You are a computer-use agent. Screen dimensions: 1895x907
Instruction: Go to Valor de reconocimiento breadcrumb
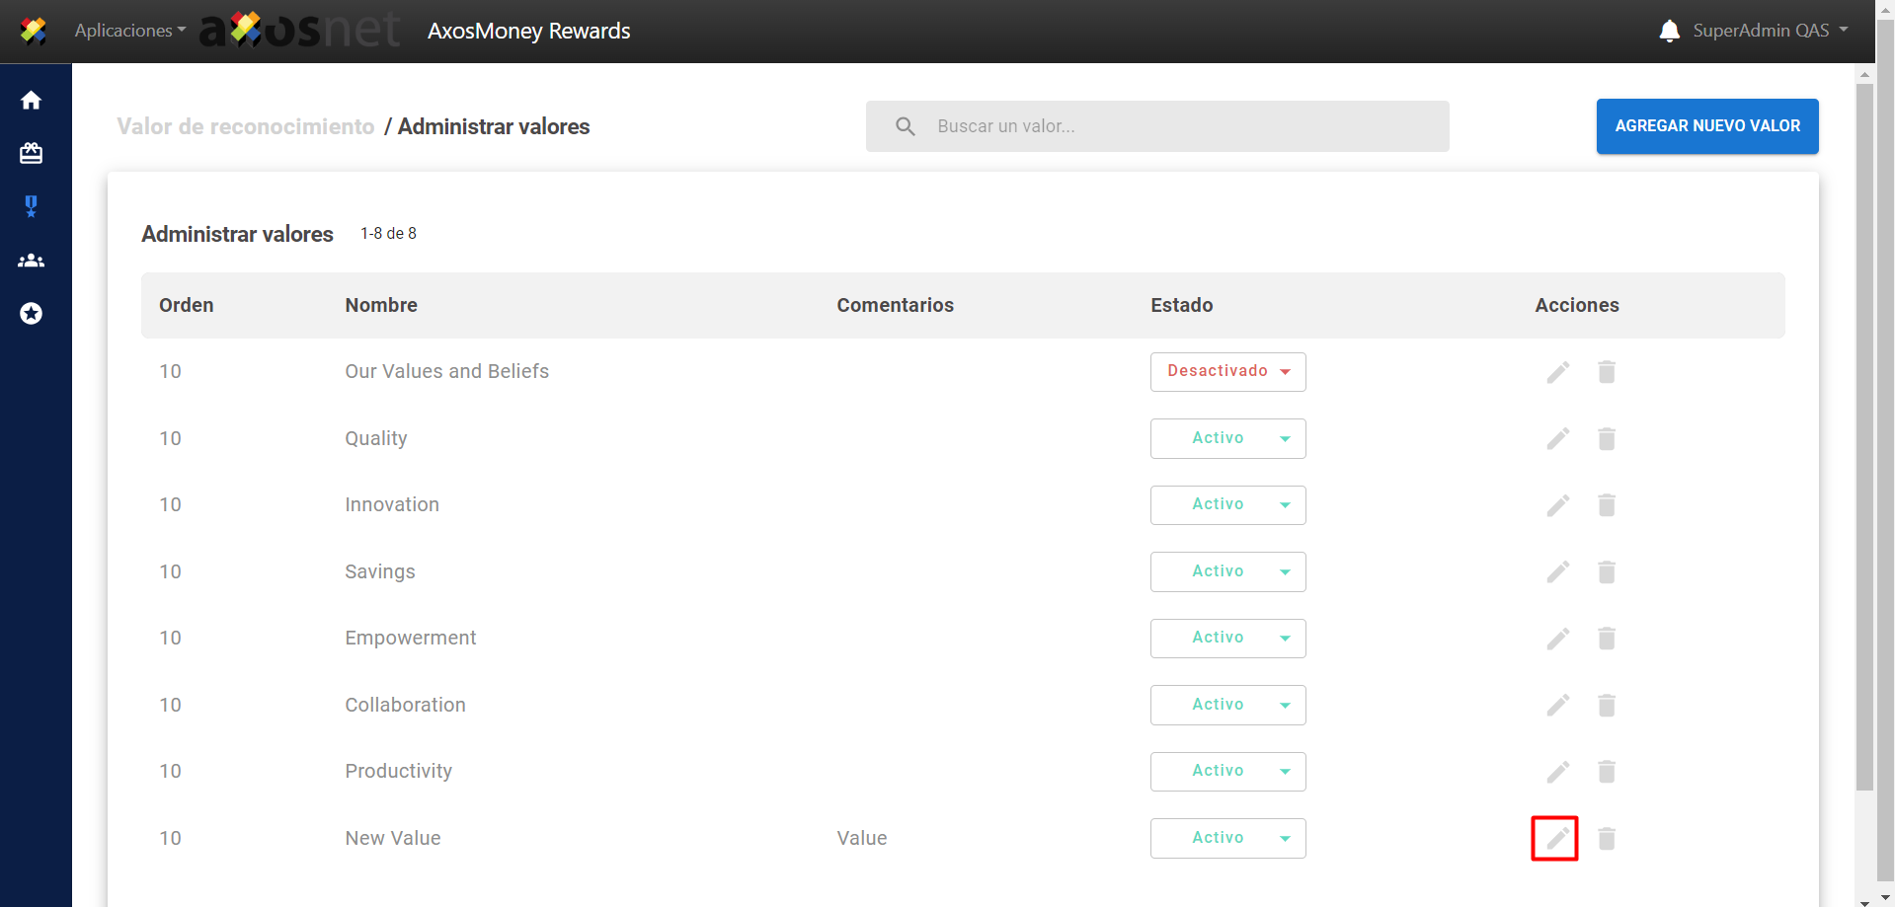(246, 126)
